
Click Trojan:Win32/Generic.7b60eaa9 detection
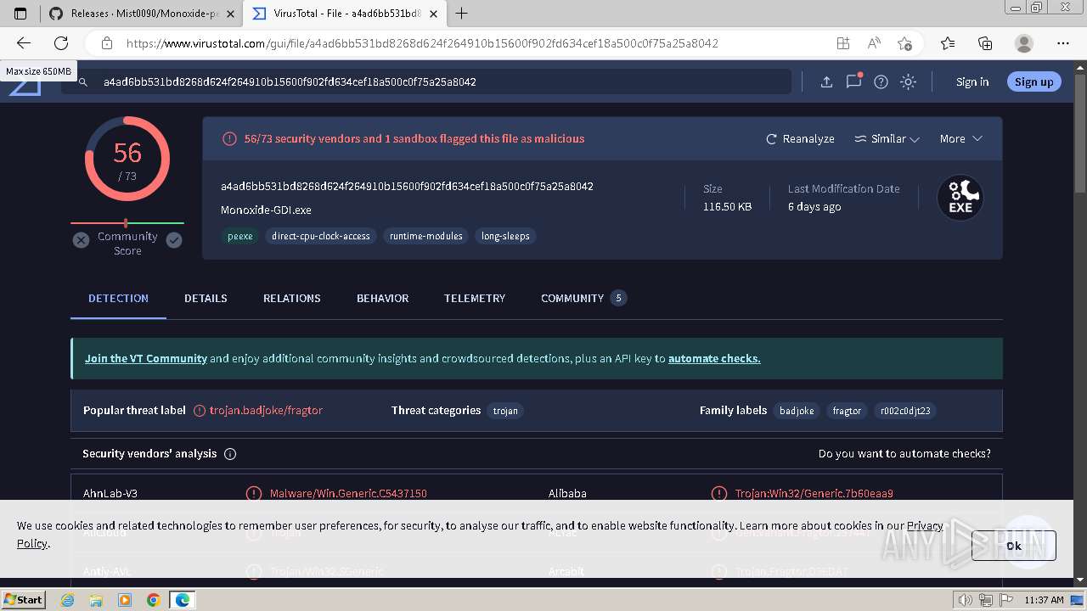814,494
